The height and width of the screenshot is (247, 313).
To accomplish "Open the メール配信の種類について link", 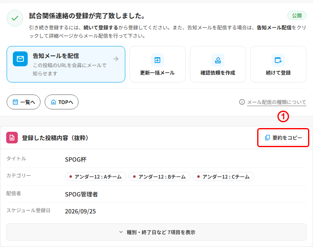I will point(277,102).
